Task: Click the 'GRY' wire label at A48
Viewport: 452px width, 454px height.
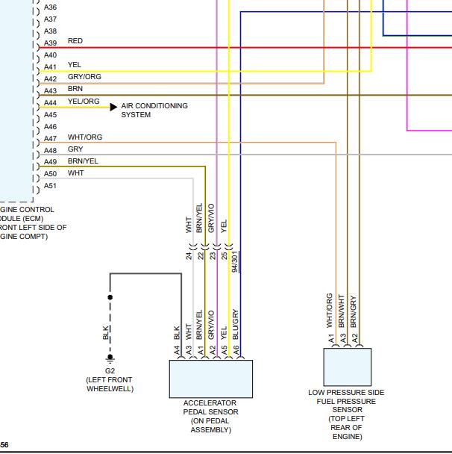Action: (75, 149)
